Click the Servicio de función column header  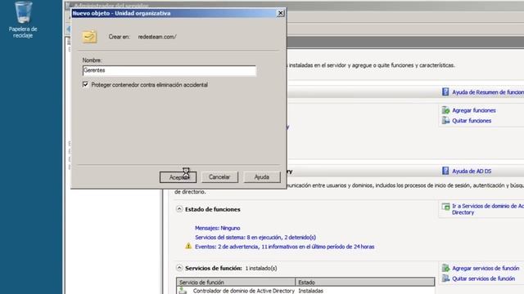pyautogui.click(x=236, y=282)
